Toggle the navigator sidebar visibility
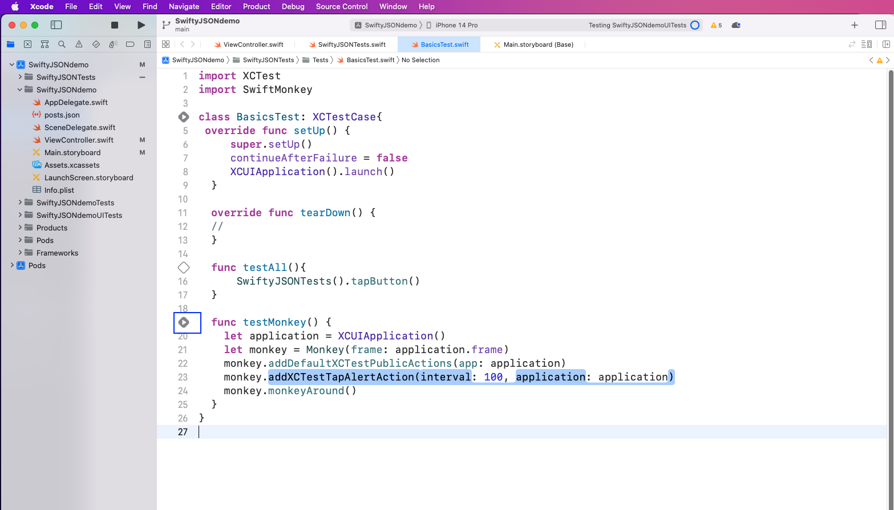 [x=56, y=25]
